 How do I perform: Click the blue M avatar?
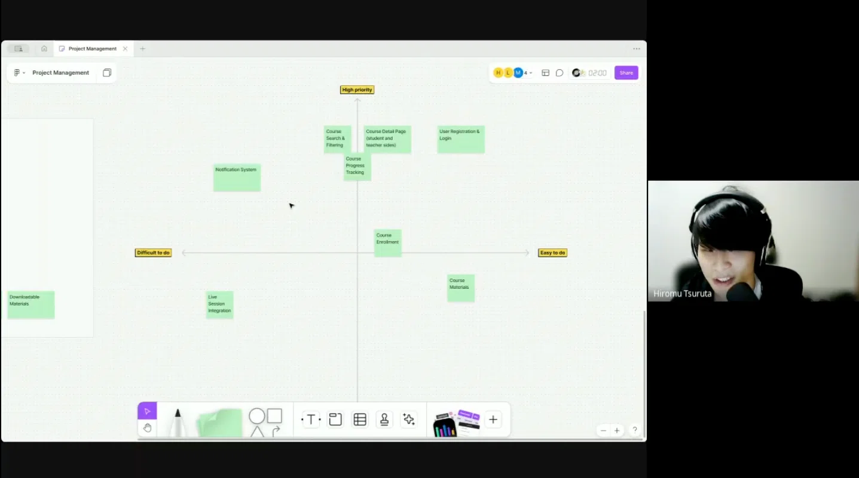(x=518, y=73)
